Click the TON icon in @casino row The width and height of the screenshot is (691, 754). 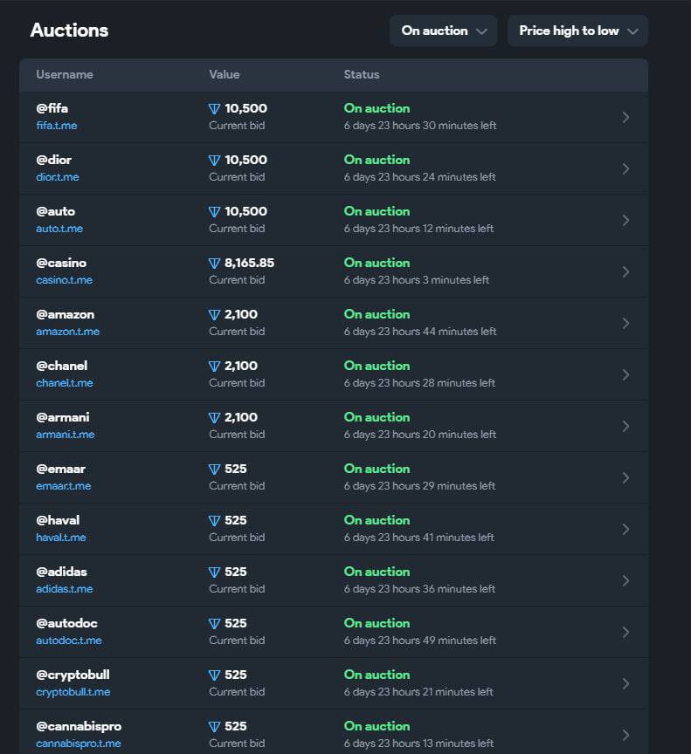[214, 264]
